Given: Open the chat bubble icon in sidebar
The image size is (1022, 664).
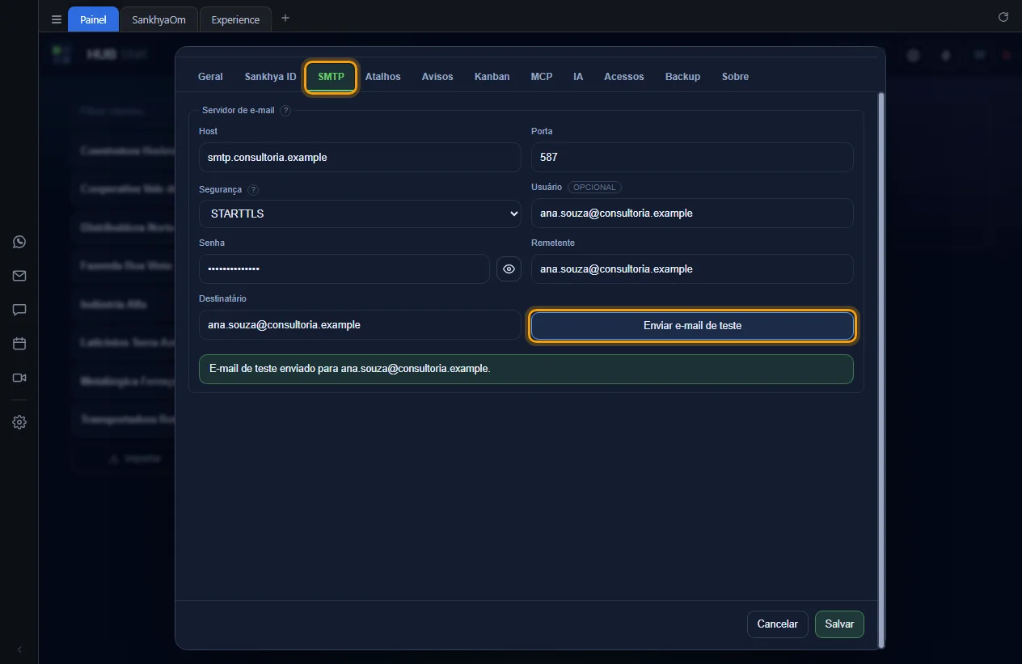Looking at the screenshot, I should click(19, 310).
